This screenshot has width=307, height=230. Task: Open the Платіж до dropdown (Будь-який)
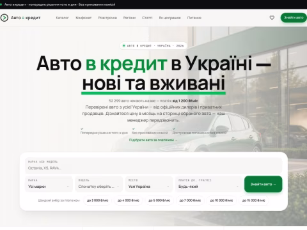click(x=209, y=184)
